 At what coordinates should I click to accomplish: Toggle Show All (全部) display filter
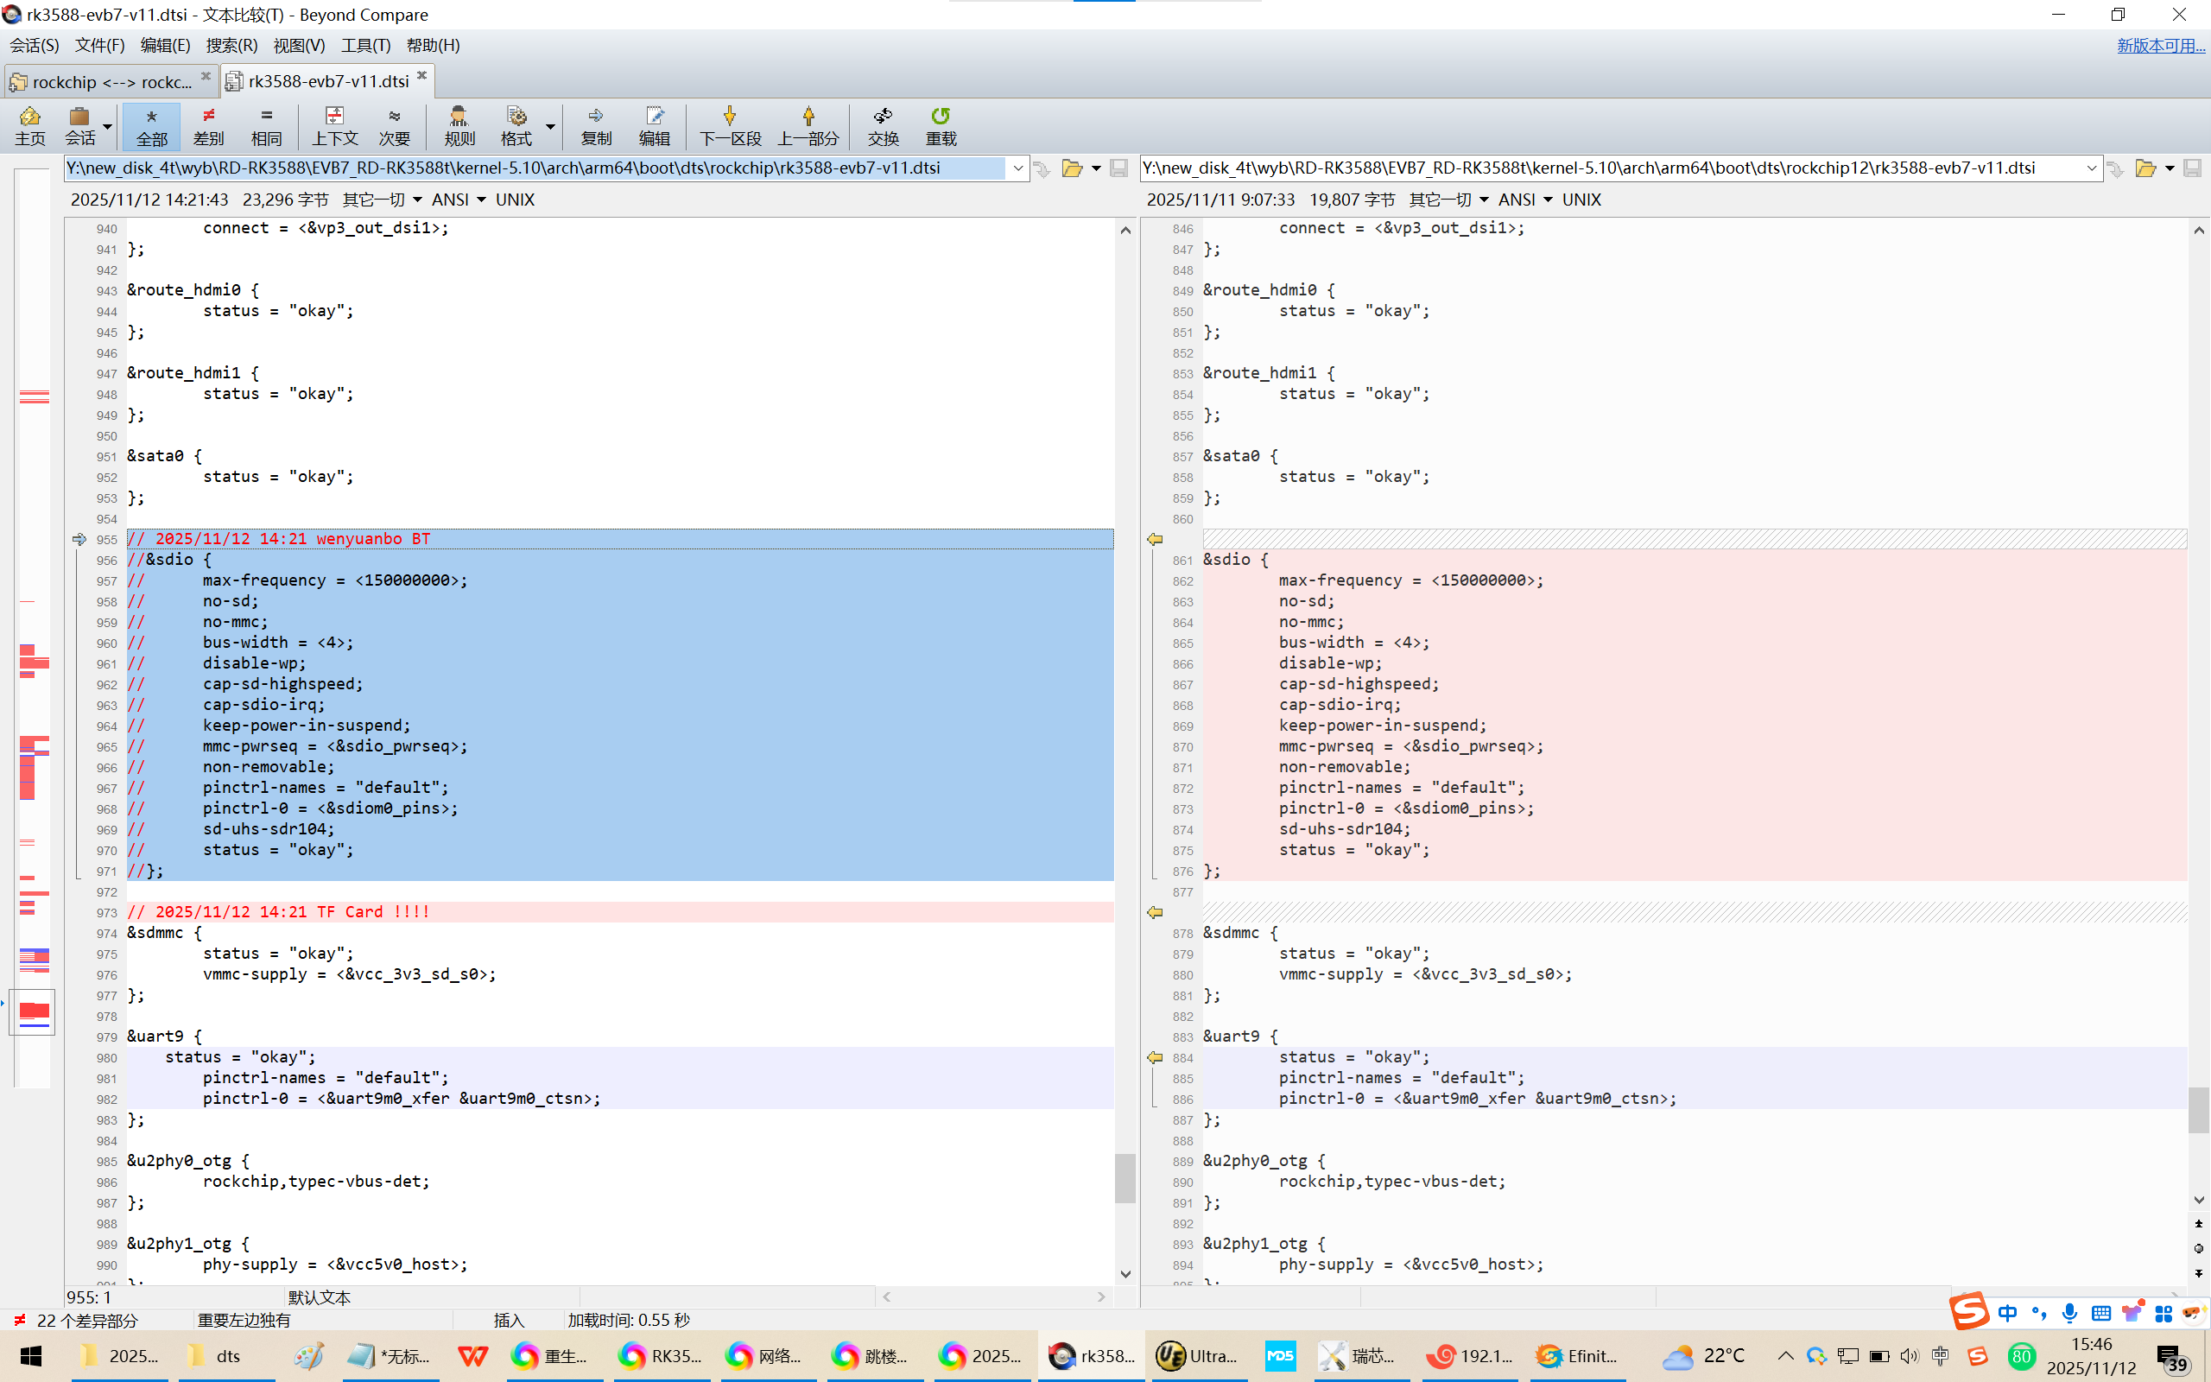(x=152, y=125)
